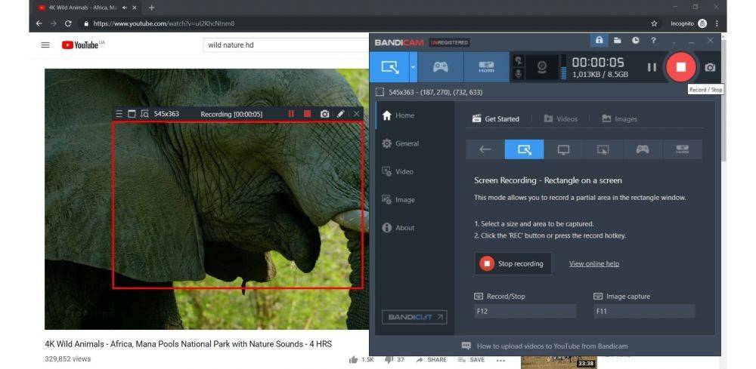The width and height of the screenshot is (756, 369).
Task: Pause recording from rectangle overlay bar
Action: tap(291, 114)
